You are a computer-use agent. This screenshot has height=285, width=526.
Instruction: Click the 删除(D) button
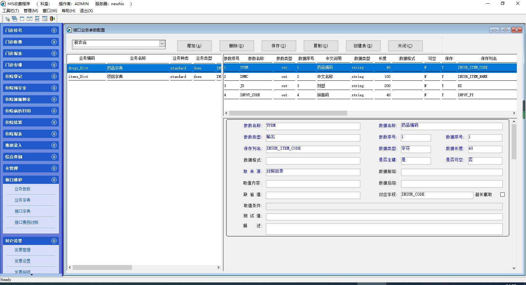[237, 46]
